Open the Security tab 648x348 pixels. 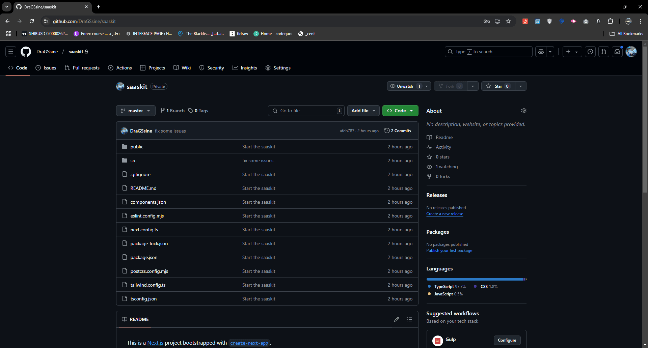point(212,68)
